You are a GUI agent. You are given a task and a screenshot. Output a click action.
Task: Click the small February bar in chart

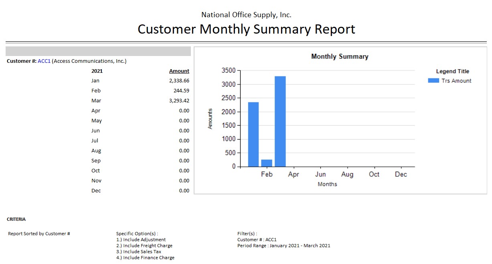[267, 163]
